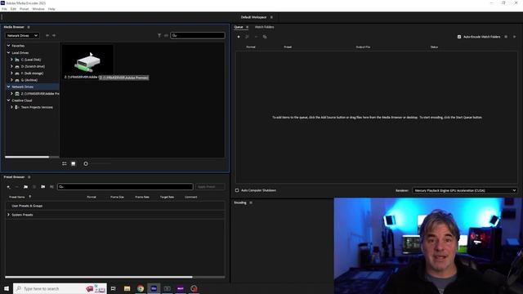The width and height of the screenshot is (523, 294).
Task: Open the Help menu
Action: 51,9
